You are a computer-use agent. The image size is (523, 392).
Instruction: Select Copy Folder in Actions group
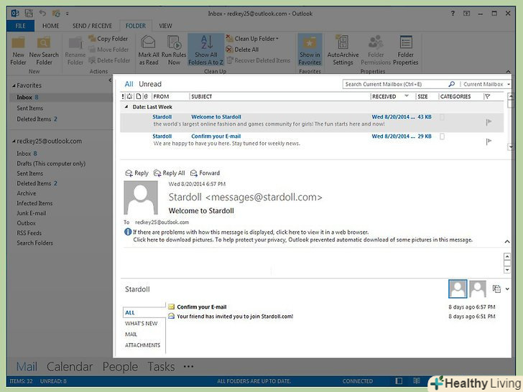(108, 39)
